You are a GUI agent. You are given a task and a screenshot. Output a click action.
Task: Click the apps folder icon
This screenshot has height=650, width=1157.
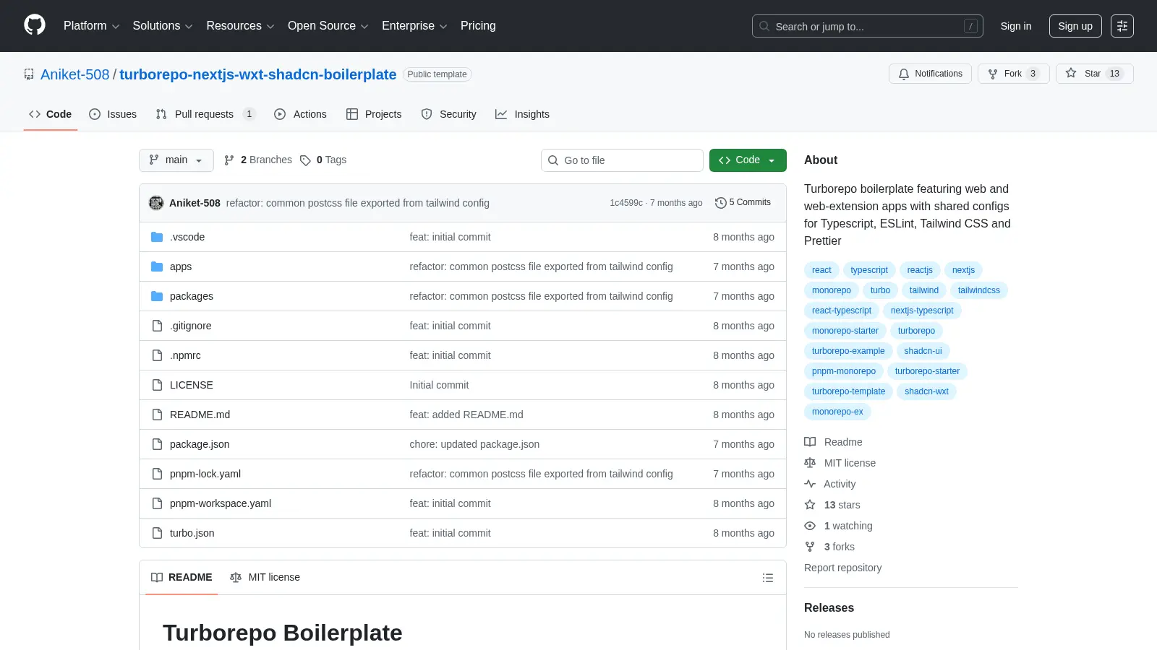157,266
